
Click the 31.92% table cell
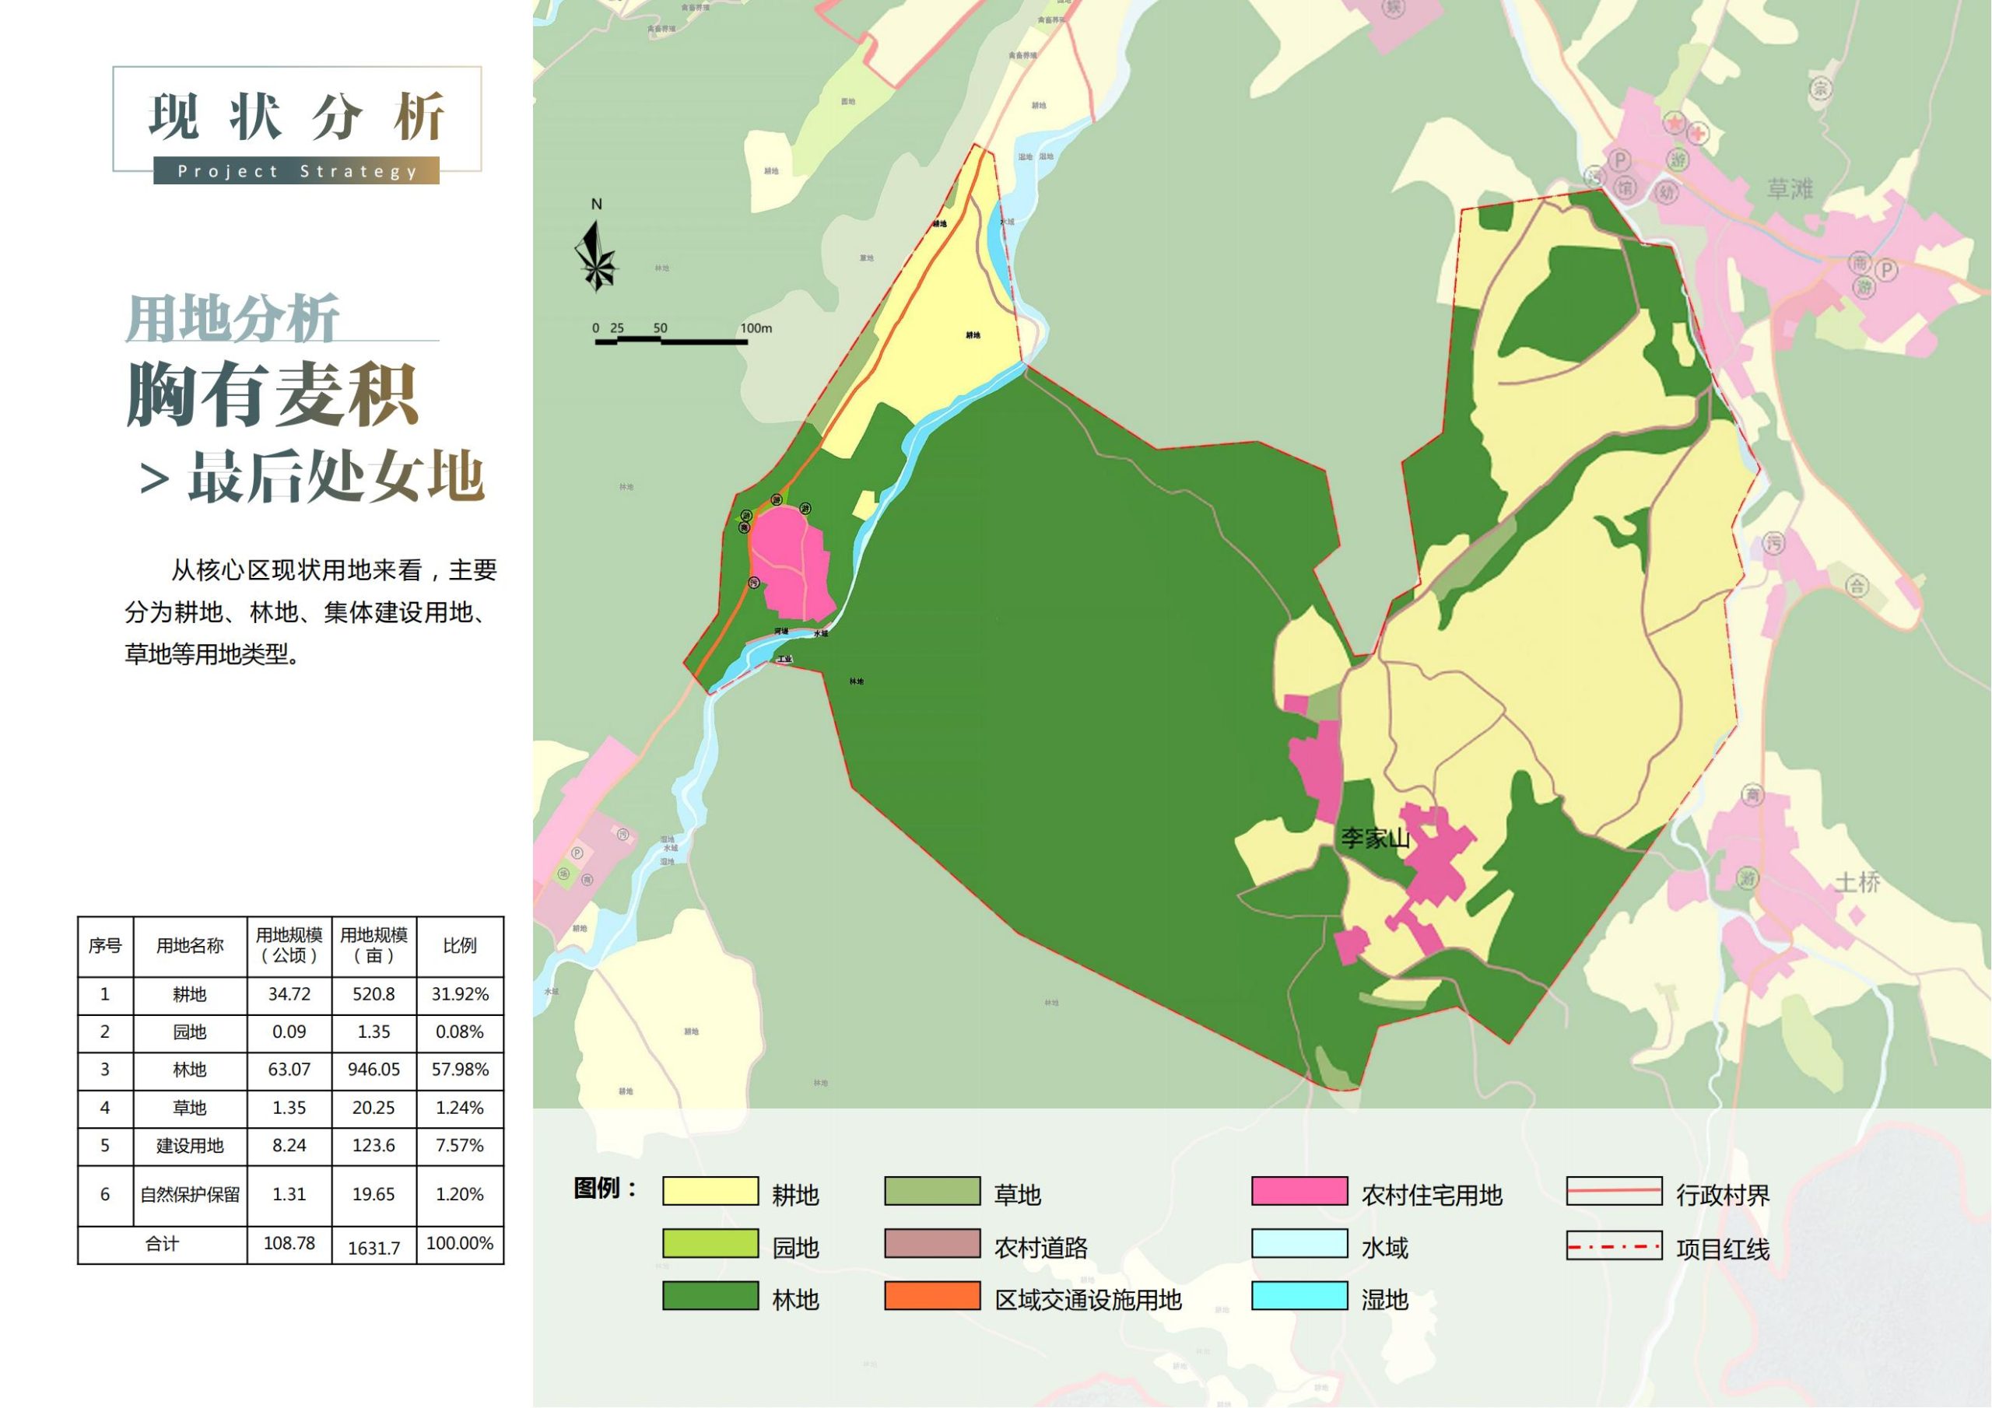460,994
